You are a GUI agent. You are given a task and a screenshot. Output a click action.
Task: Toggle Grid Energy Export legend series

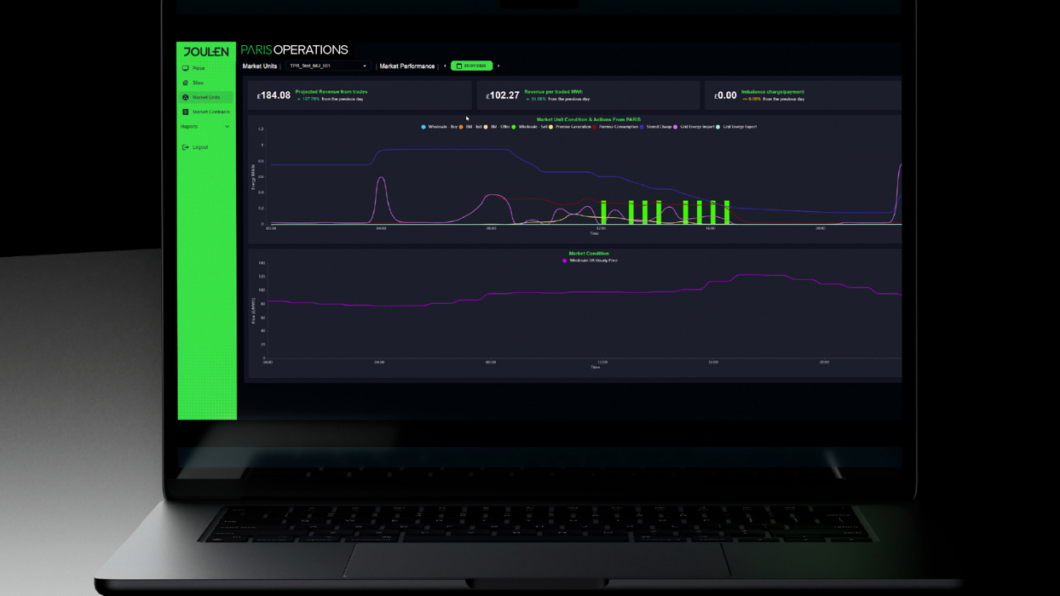737,127
